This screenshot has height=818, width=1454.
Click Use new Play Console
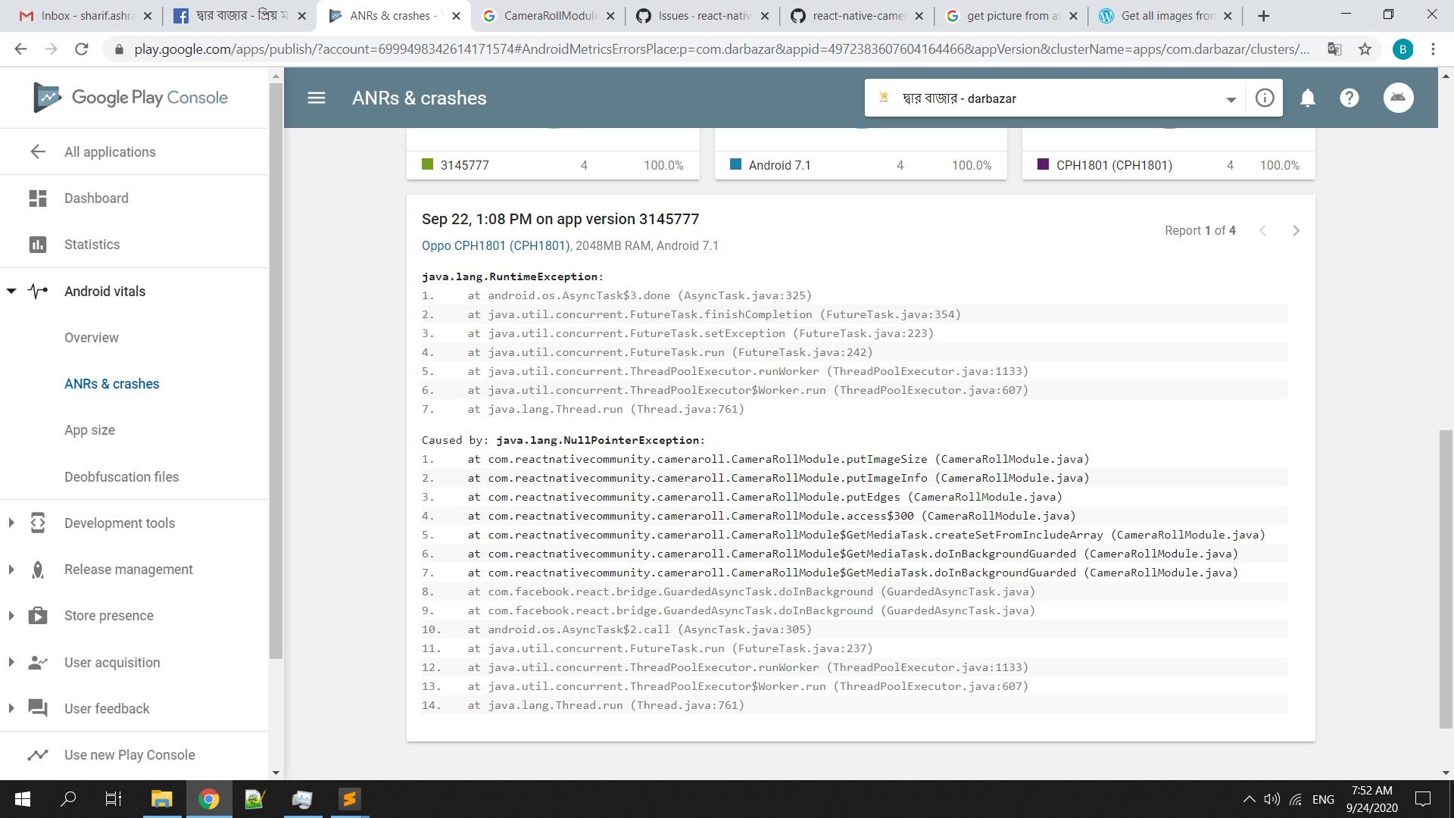pyautogui.click(x=129, y=755)
